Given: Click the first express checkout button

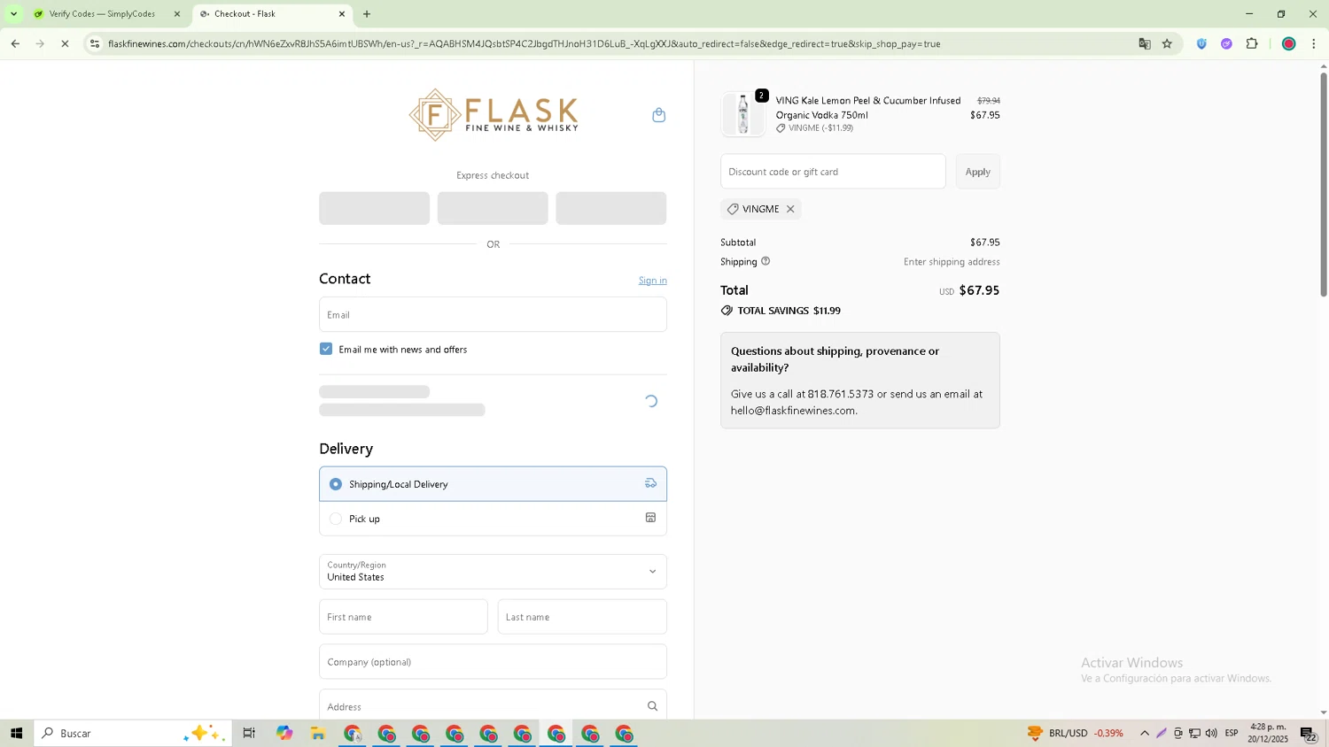Looking at the screenshot, I should (374, 208).
